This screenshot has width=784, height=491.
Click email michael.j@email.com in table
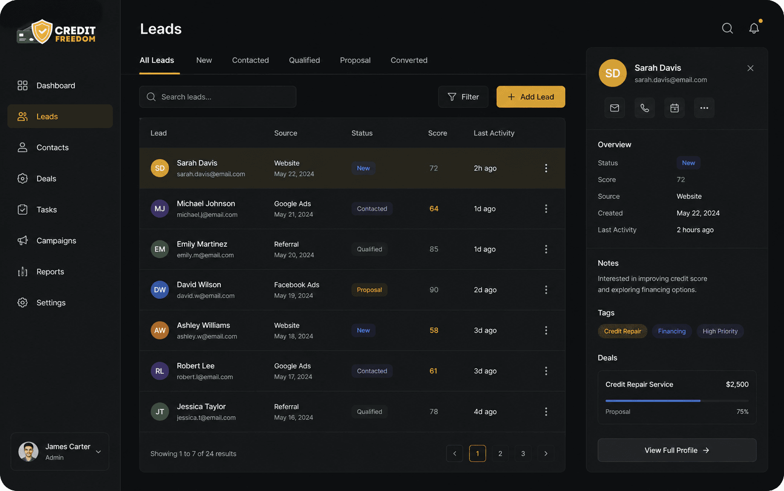[207, 215]
